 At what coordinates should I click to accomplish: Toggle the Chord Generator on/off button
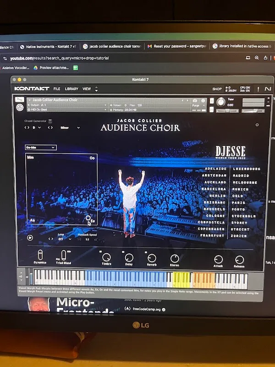point(50,121)
